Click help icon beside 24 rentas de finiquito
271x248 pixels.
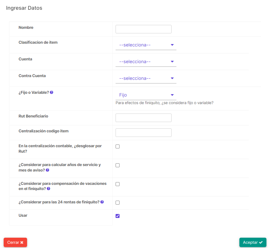102,202
